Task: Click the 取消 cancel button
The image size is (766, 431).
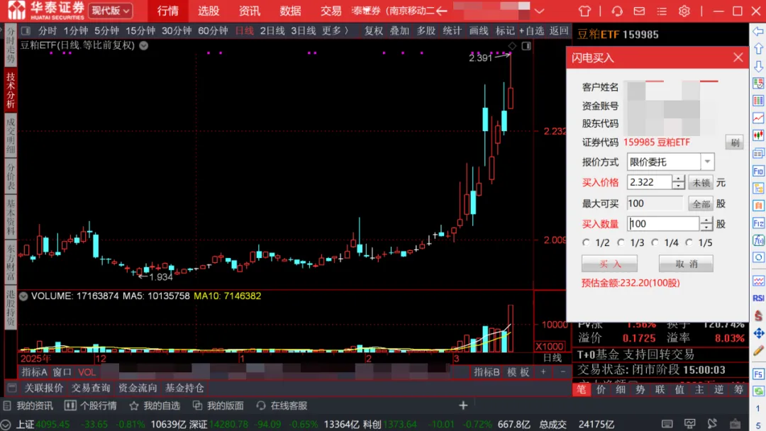Action: point(686,264)
